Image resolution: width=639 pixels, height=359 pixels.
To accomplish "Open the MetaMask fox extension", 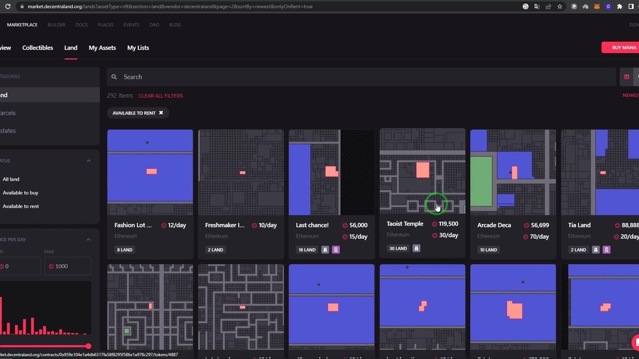I will tap(597, 6).
